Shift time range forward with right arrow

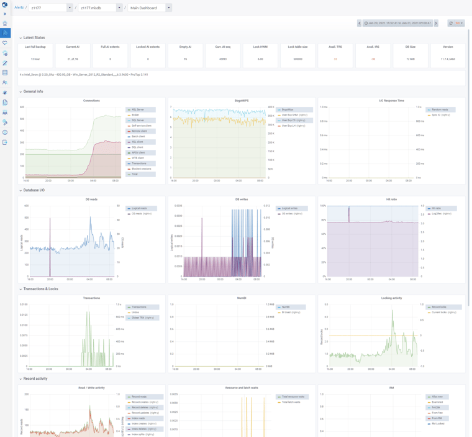[436, 23]
